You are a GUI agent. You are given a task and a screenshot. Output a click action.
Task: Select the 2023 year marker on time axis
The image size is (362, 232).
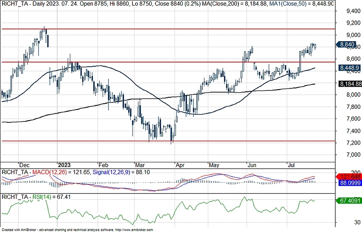point(65,165)
